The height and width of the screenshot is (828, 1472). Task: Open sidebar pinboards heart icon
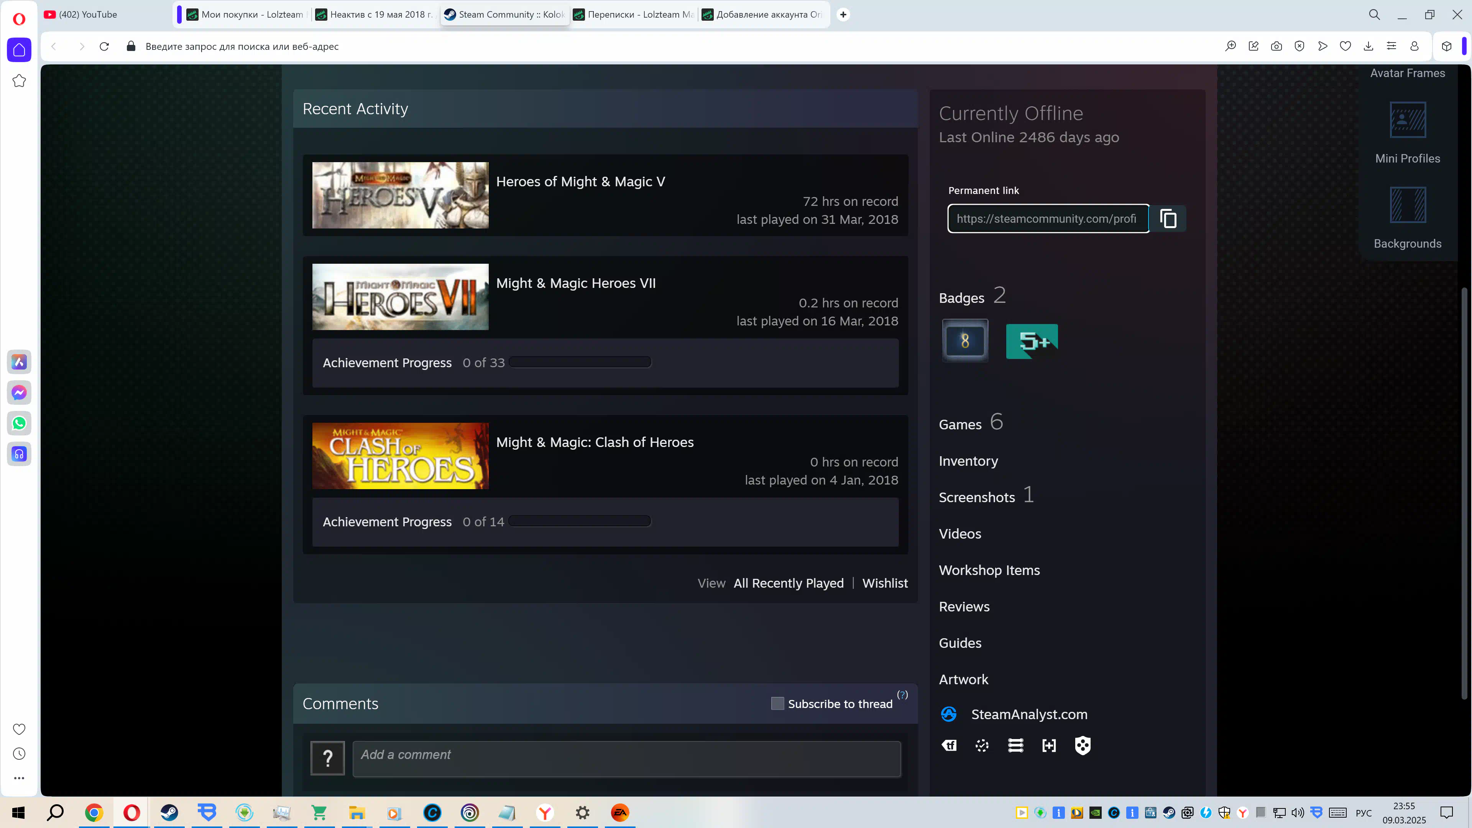point(19,729)
